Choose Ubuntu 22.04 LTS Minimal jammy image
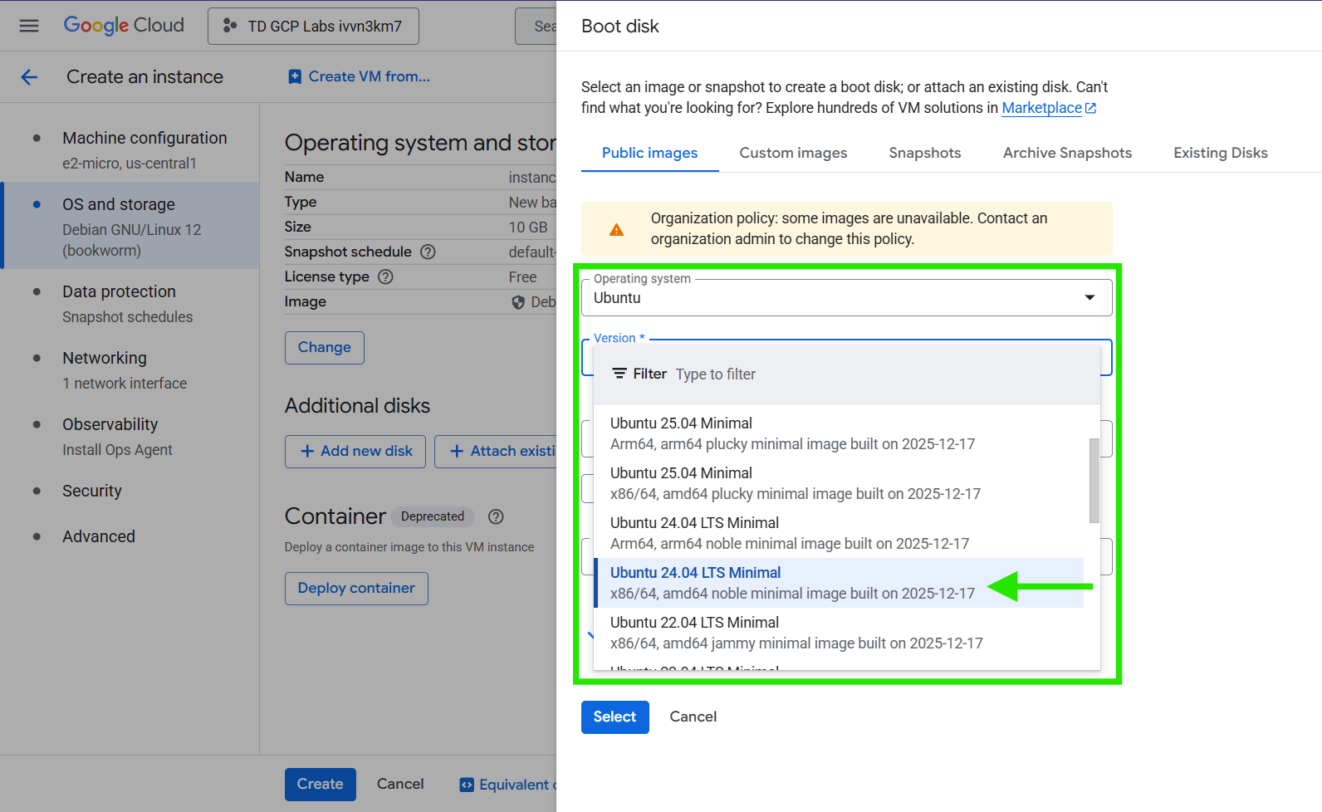1322x812 pixels. click(796, 633)
